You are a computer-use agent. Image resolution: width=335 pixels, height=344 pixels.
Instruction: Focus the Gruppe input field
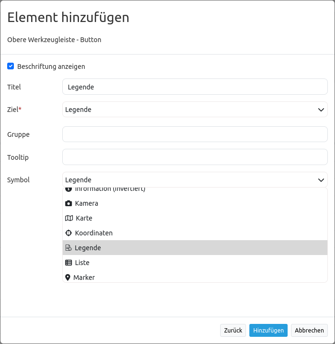click(195, 134)
